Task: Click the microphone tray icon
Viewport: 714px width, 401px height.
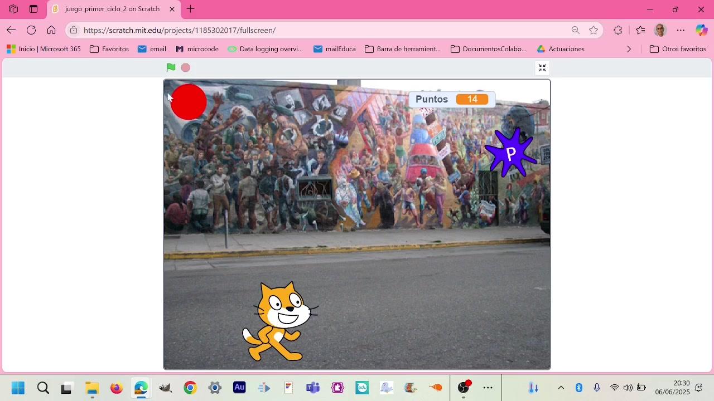Action: (x=597, y=388)
